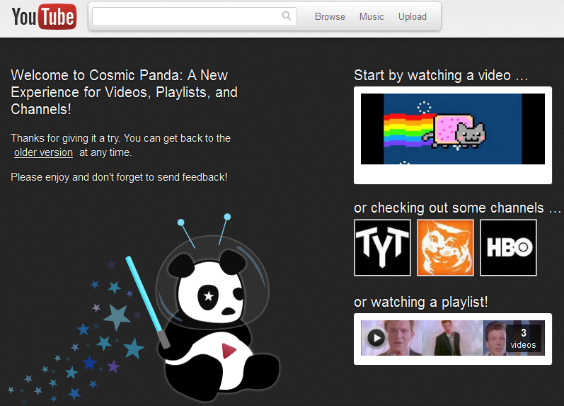Click the YouTube logo
The height and width of the screenshot is (406, 564).
(44, 16)
